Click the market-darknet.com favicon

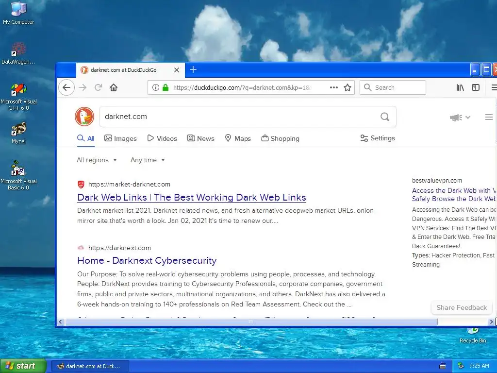coord(81,184)
